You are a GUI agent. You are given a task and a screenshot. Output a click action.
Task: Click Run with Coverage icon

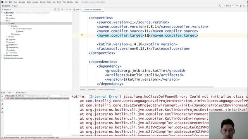coord(244,6)
